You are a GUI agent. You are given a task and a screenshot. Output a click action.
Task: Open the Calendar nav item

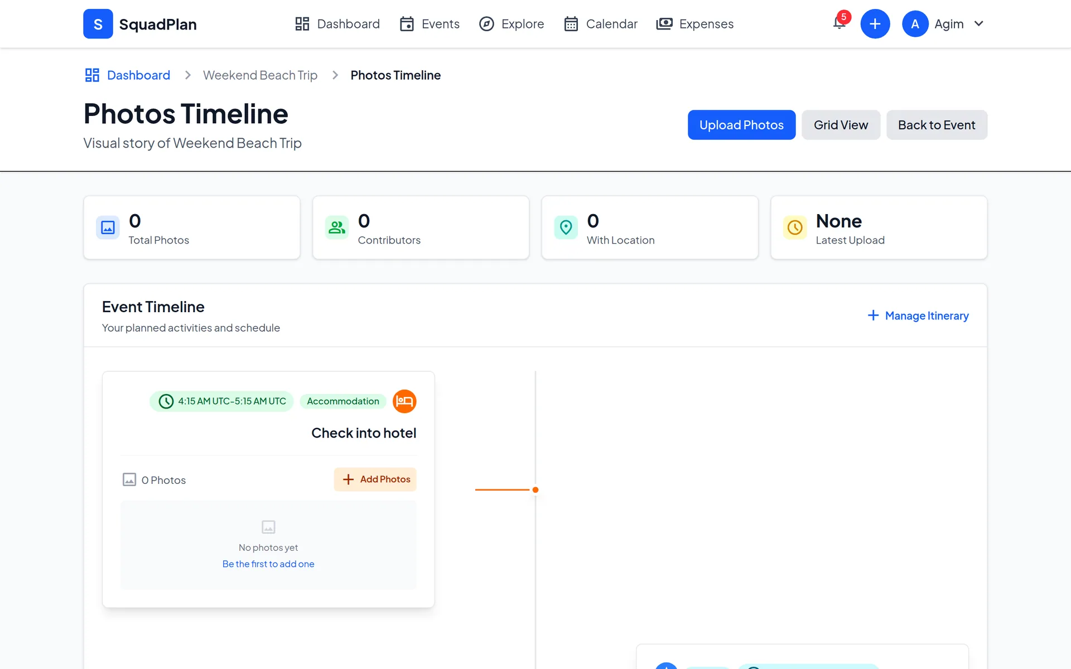click(601, 24)
